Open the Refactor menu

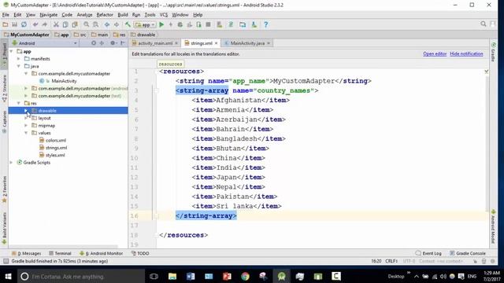click(x=105, y=15)
